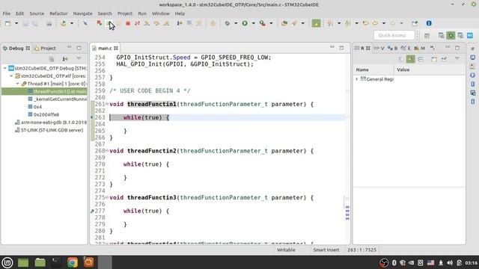The image size is (479, 269).
Task: Open the Registers view menu dropdown
Action: (x=457, y=58)
